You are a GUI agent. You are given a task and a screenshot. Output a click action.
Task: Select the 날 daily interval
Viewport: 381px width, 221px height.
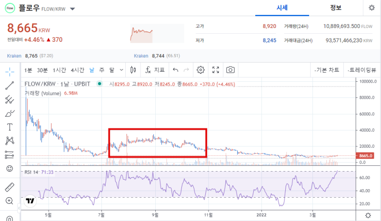click(x=92, y=70)
